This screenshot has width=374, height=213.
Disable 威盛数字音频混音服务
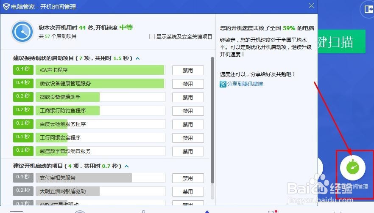pos(188,152)
